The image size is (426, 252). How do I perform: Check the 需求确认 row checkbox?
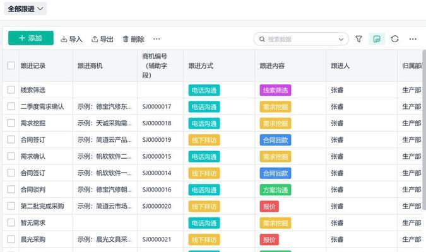[x=11, y=156]
